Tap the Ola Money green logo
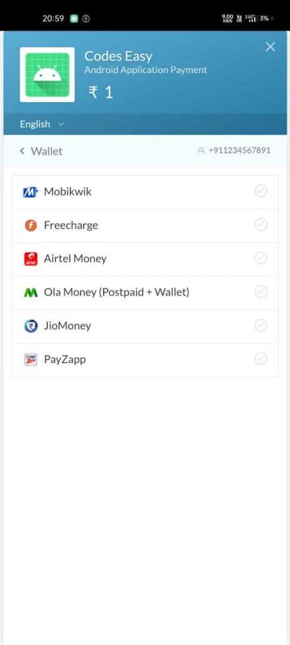This screenshot has width=290, height=645. (x=31, y=292)
